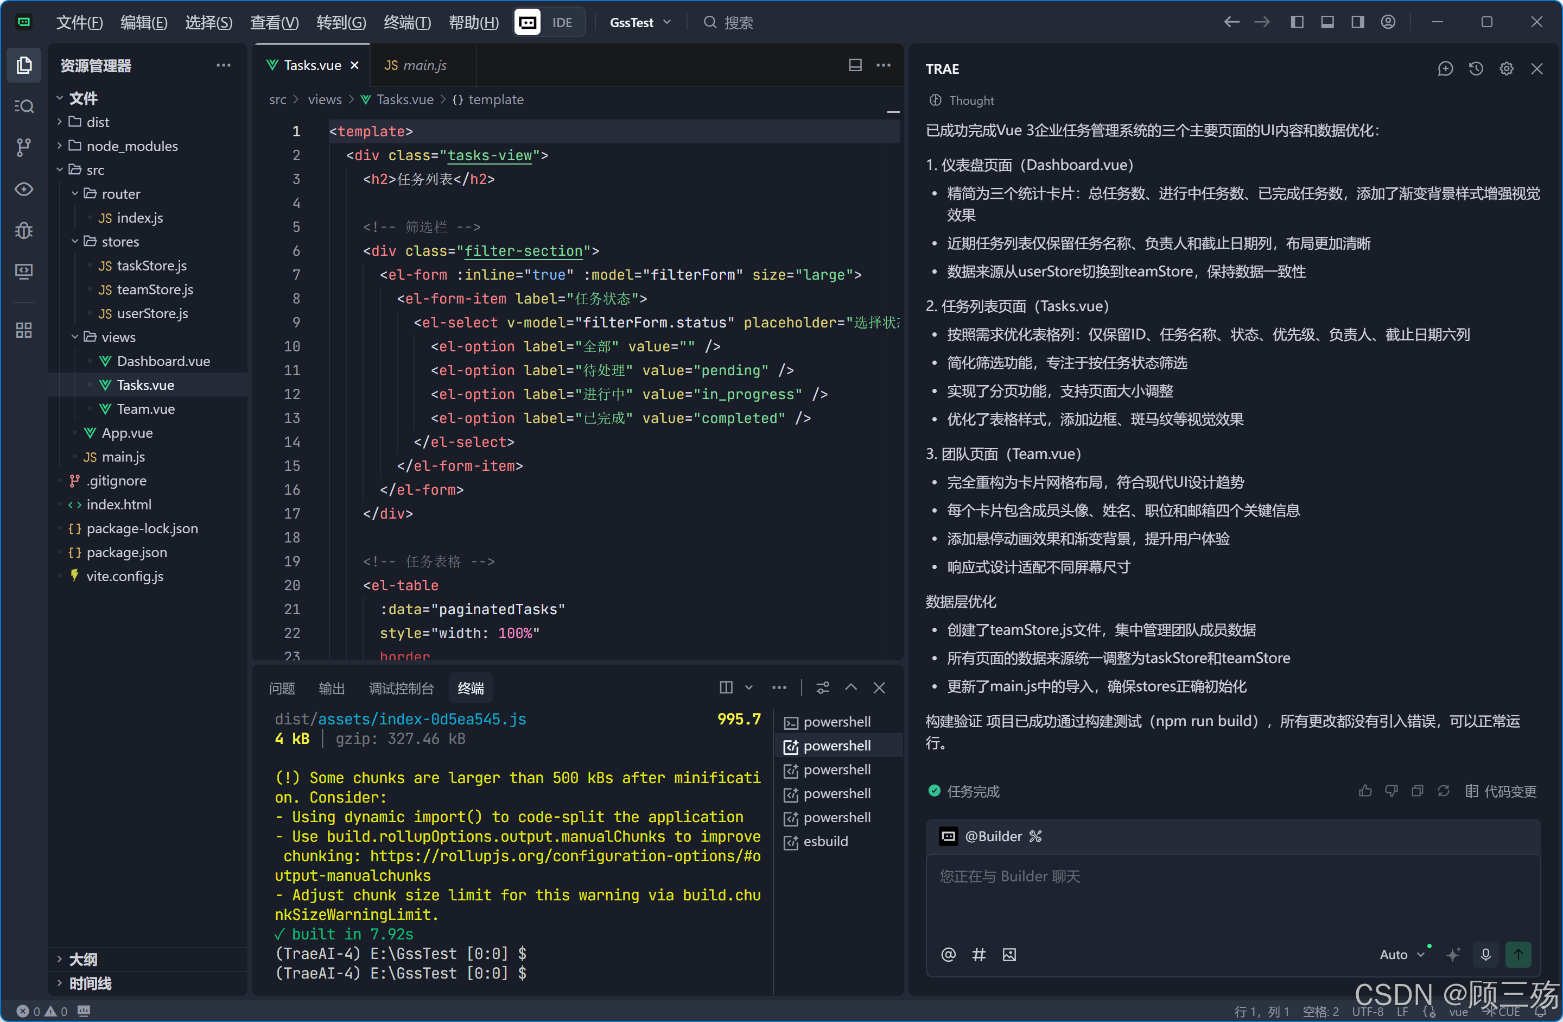Click the microphone voice input icon
The height and width of the screenshot is (1022, 1563).
click(x=1485, y=954)
